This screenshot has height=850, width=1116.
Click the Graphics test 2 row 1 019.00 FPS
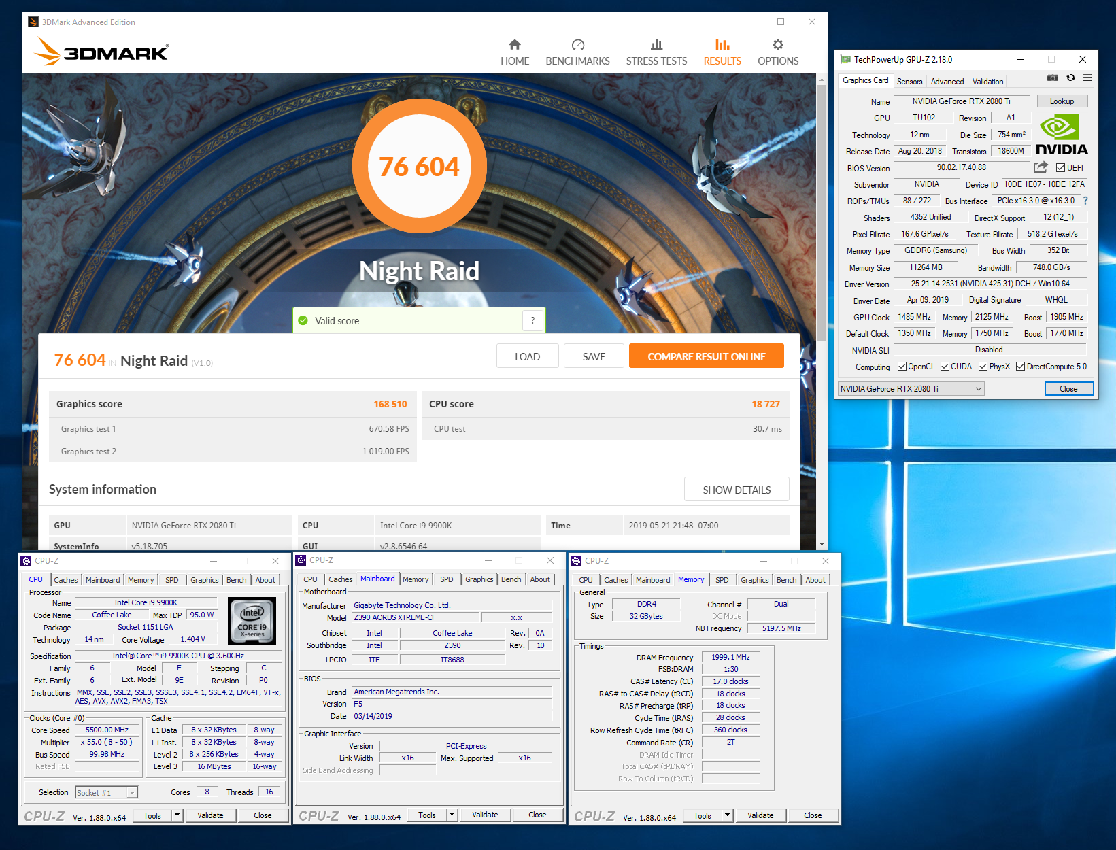[233, 451]
